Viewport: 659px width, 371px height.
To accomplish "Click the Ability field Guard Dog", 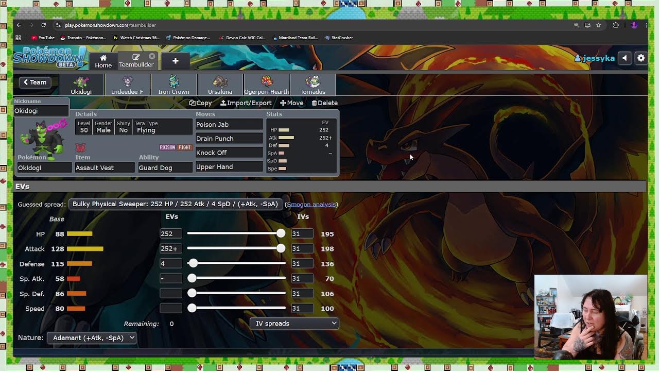I will [165, 167].
